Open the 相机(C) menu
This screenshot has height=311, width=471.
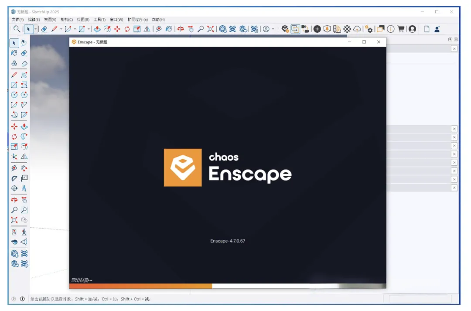(x=66, y=20)
